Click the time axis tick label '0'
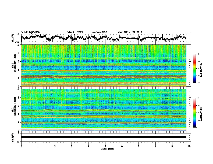The image size is (213, 164). click(x=21, y=146)
